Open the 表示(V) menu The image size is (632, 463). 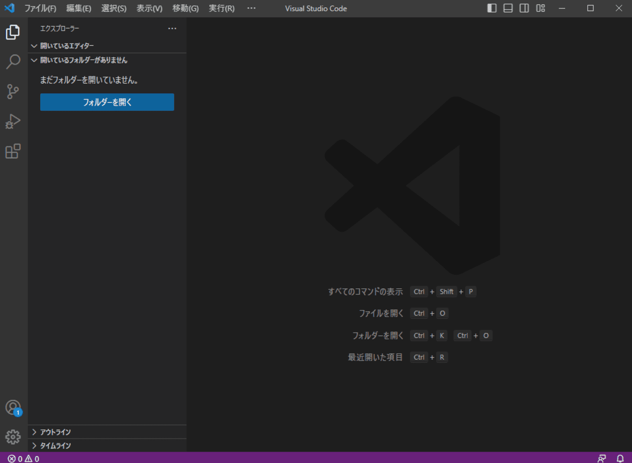pyautogui.click(x=149, y=8)
